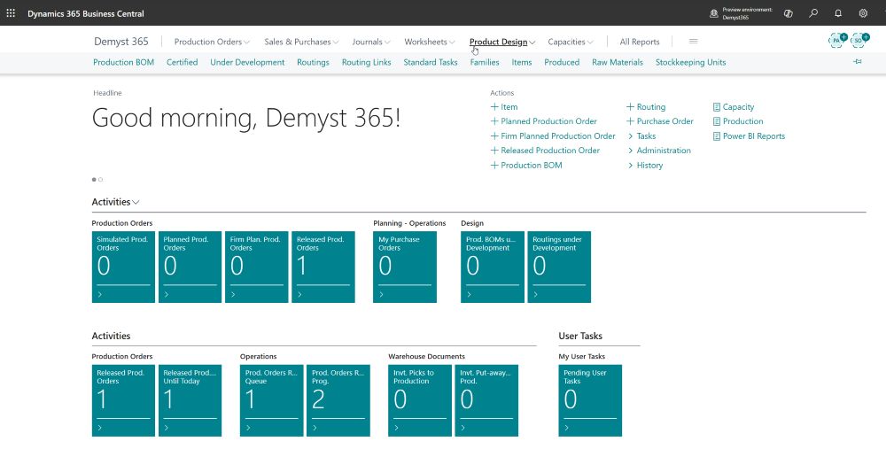
Task: Open Items submenu item
Action: 522,62
